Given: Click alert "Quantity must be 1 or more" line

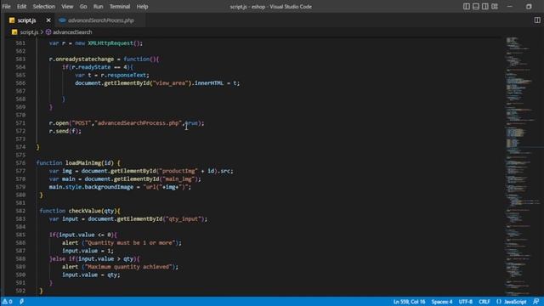Looking at the screenshot, I should [122, 242].
